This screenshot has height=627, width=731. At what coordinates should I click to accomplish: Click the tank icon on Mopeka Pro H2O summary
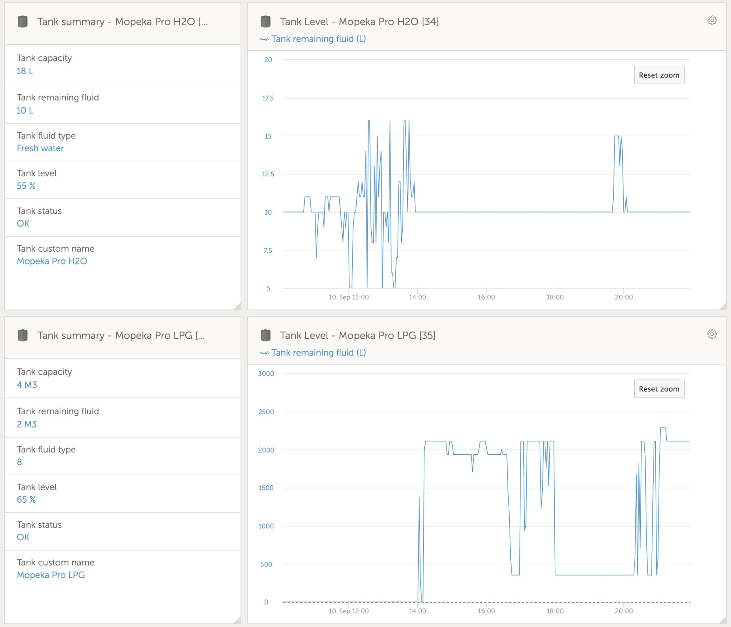22,22
